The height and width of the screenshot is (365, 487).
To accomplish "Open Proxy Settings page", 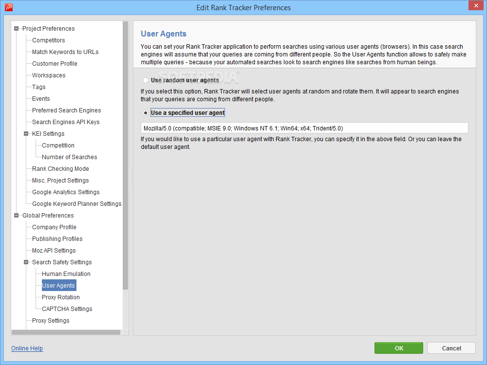I will click(51, 321).
